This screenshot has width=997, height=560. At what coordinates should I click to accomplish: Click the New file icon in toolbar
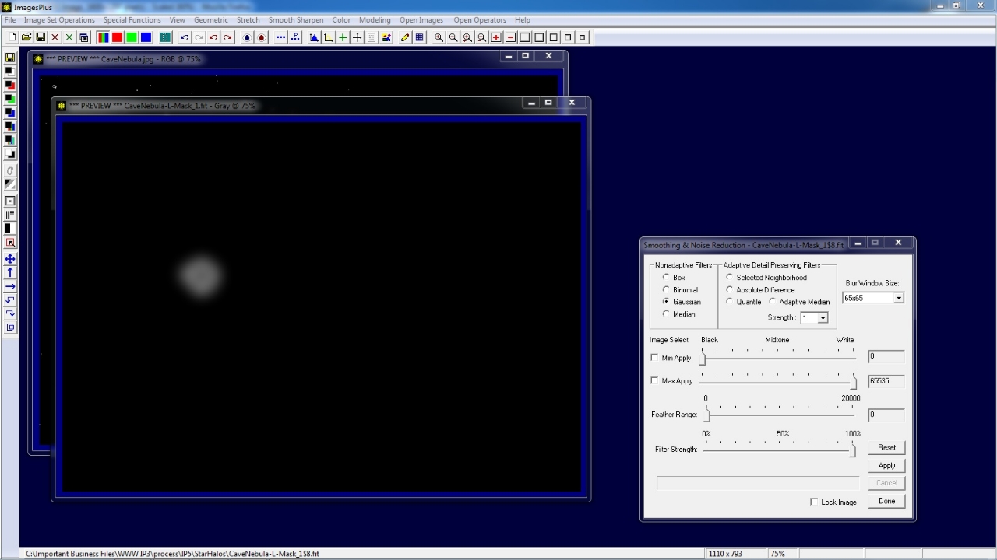[x=12, y=37]
